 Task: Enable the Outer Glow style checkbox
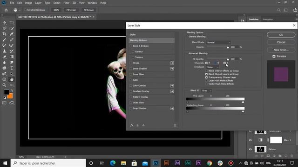click(x=131, y=103)
